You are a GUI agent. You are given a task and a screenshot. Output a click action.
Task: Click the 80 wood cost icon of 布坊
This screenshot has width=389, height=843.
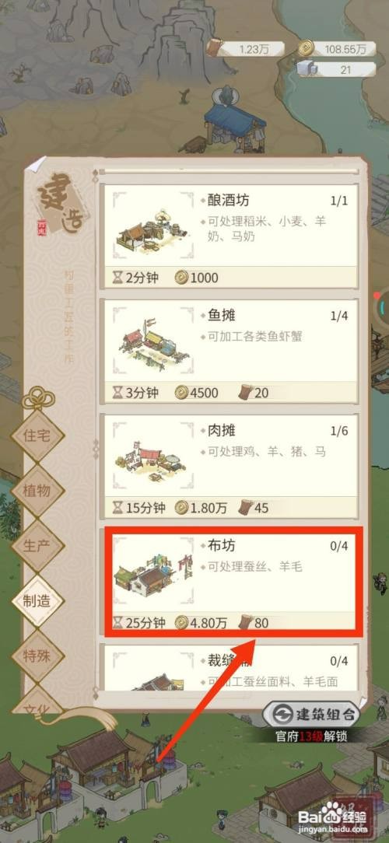coord(246,623)
